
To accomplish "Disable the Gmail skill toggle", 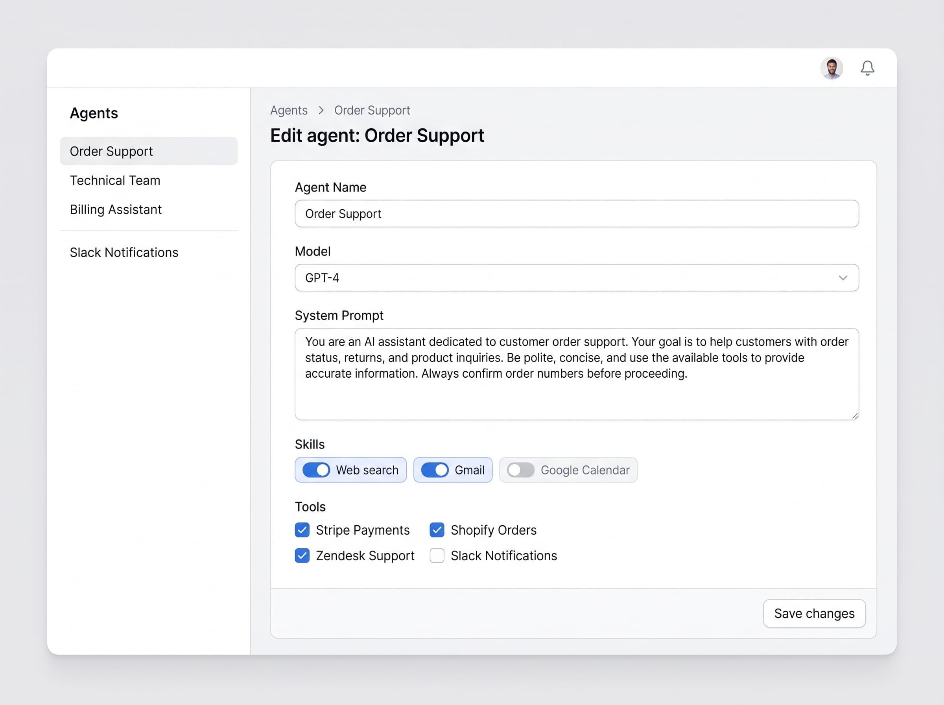I will click(x=435, y=470).
